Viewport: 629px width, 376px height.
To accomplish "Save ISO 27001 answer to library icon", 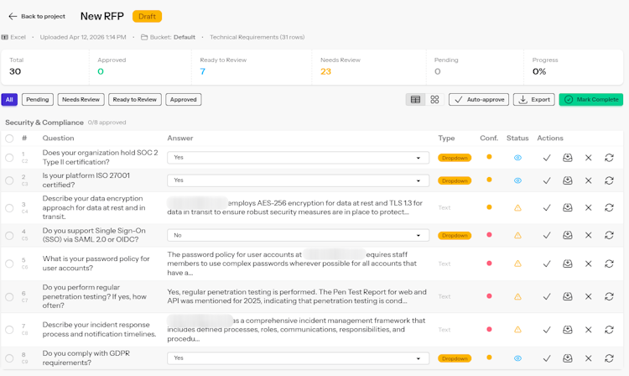I will 567,180.
